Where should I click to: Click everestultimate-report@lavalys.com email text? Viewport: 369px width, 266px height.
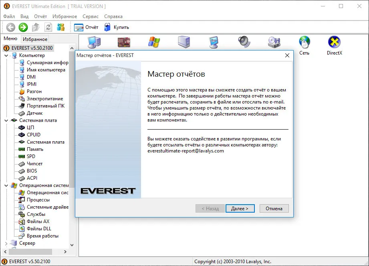click(186, 151)
